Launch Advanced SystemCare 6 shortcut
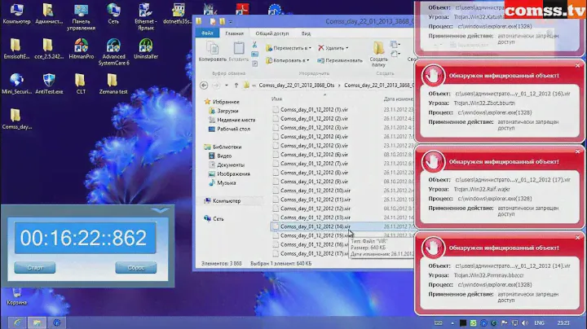Viewport: 587px width, 329px height. 114,45
